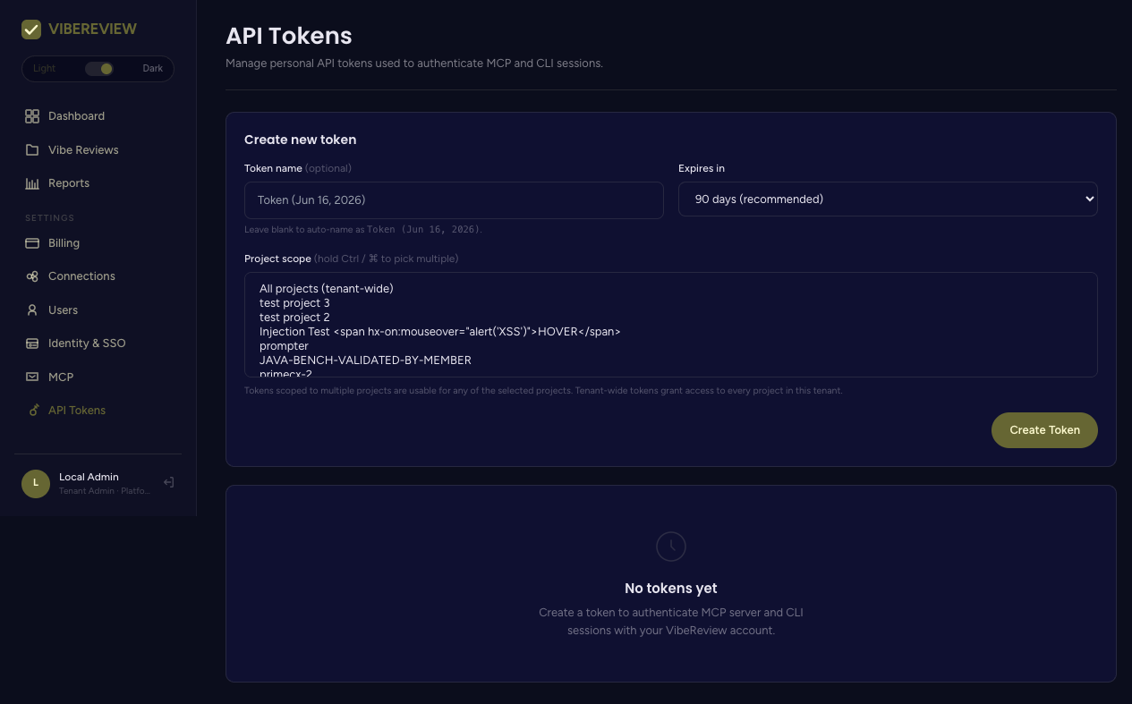Click the VibeReview checkmark logo icon
The image size is (1132, 704).
[31, 30]
